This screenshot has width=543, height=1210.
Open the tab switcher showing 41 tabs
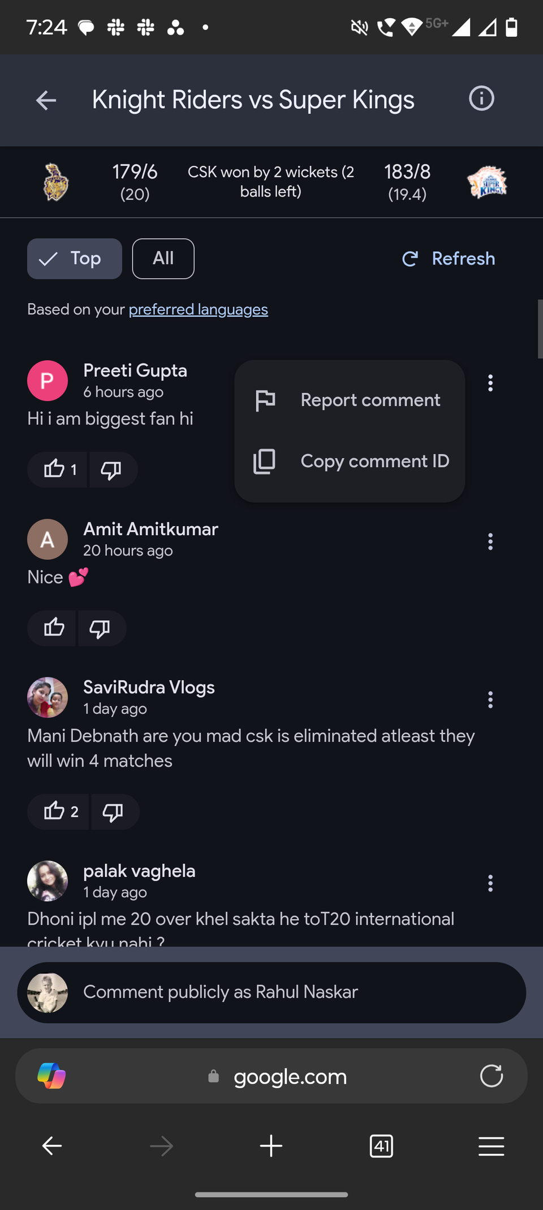pyautogui.click(x=381, y=1146)
